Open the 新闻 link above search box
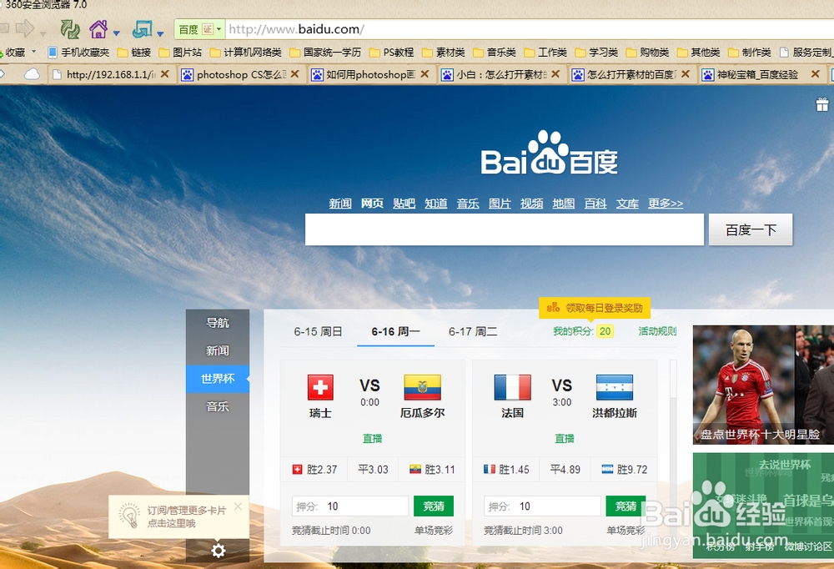This screenshot has height=569, width=834. [x=340, y=204]
